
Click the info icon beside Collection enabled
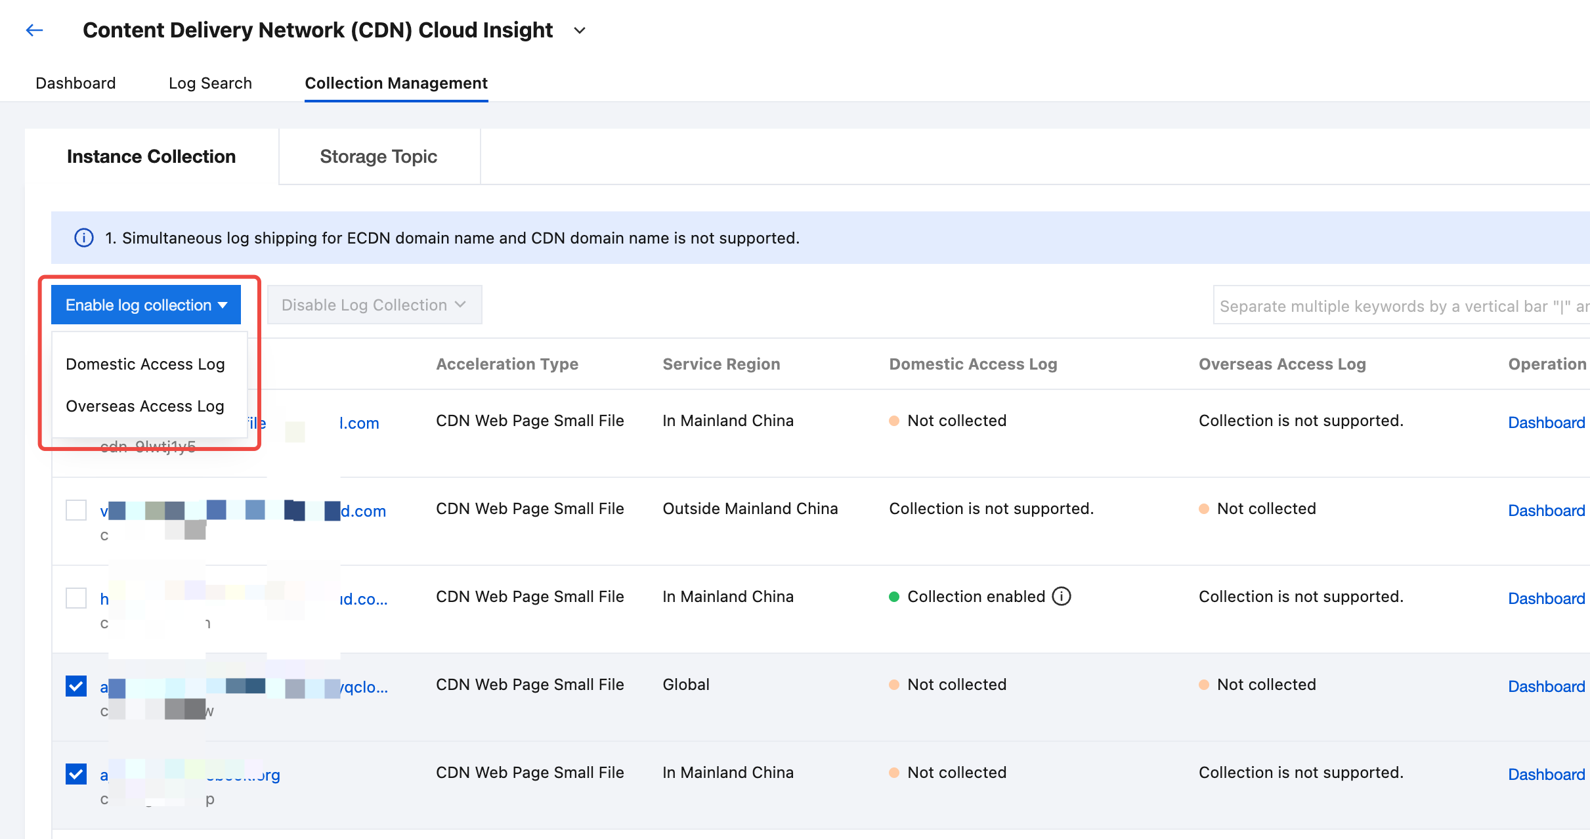(1061, 596)
